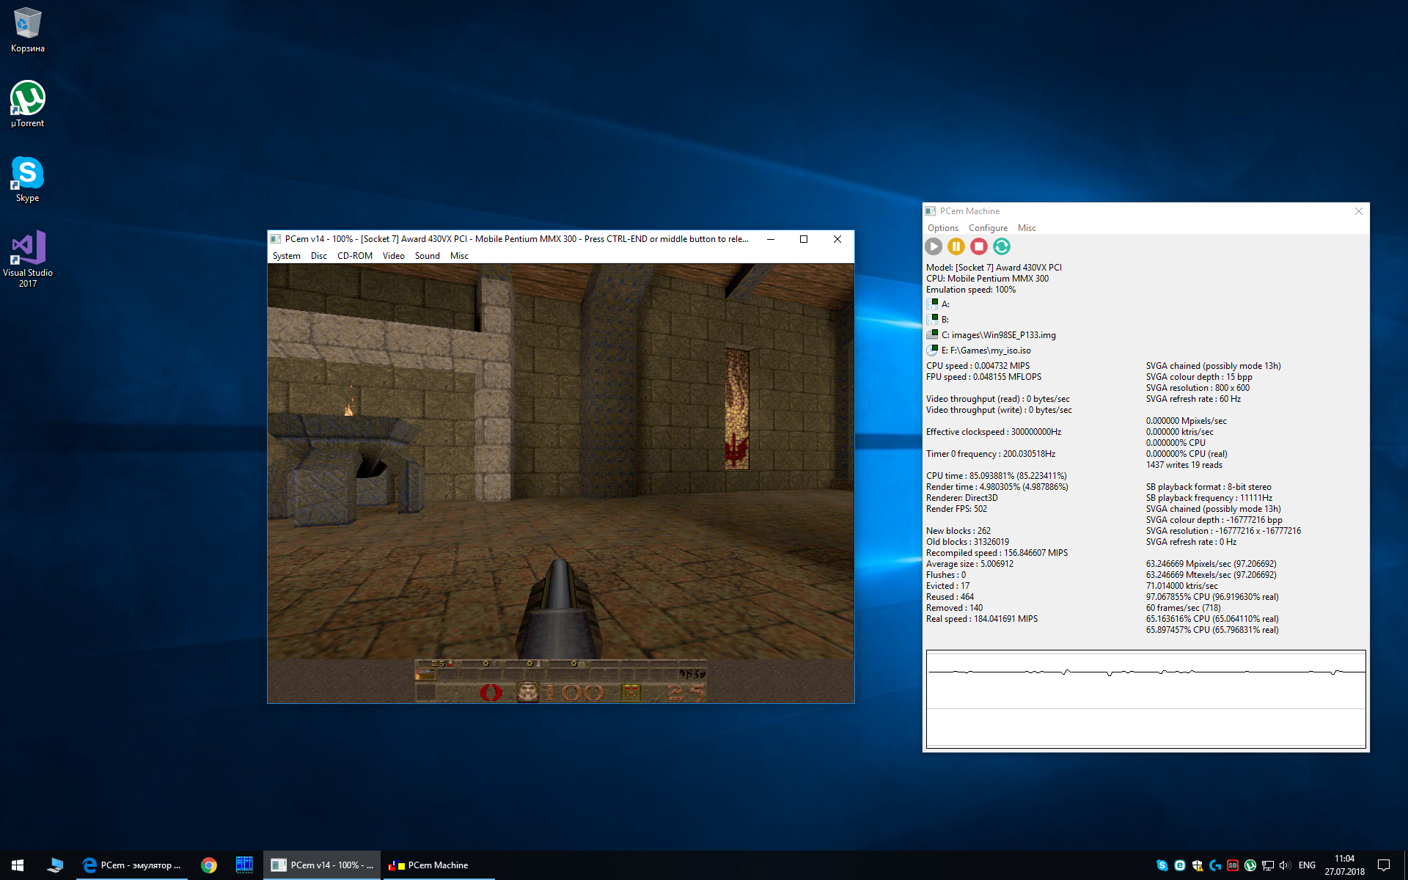Click the laptop icon in taskbar

click(x=55, y=865)
